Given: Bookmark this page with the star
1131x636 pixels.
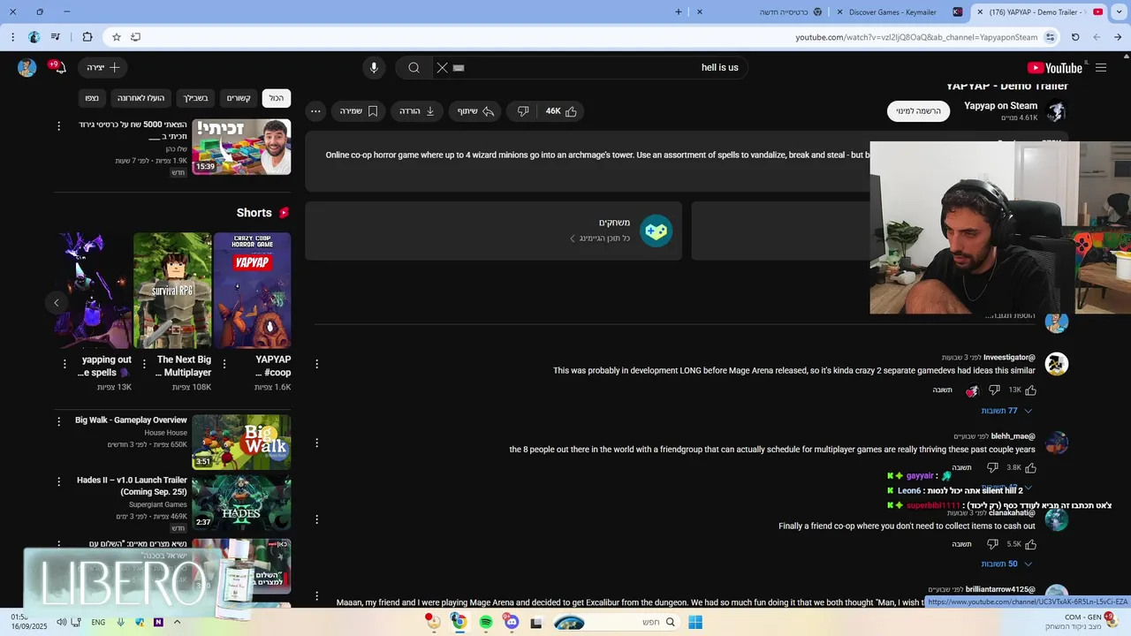Looking at the screenshot, I should click(x=116, y=37).
